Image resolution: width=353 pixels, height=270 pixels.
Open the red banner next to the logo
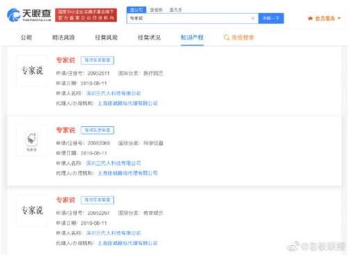pyautogui.click(x=86, y=15)
